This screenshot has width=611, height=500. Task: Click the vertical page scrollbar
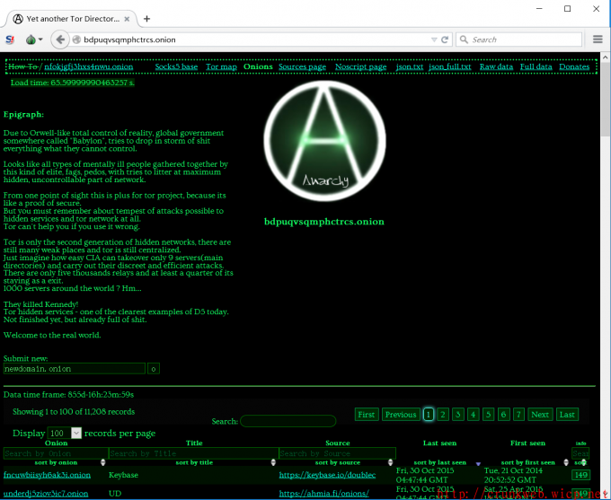[x=605, y=269]
